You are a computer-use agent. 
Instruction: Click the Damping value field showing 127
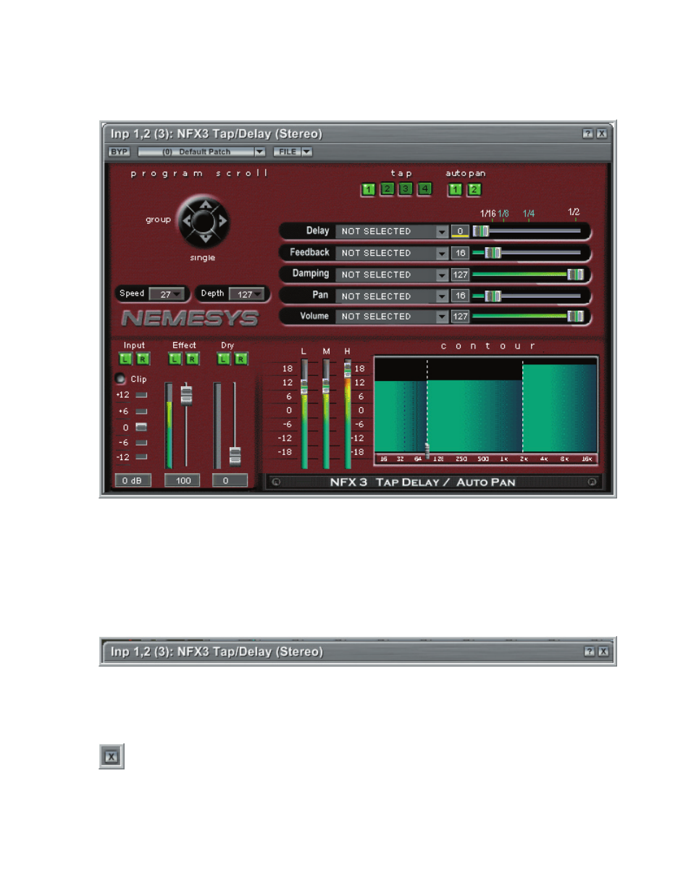(460, 275)
